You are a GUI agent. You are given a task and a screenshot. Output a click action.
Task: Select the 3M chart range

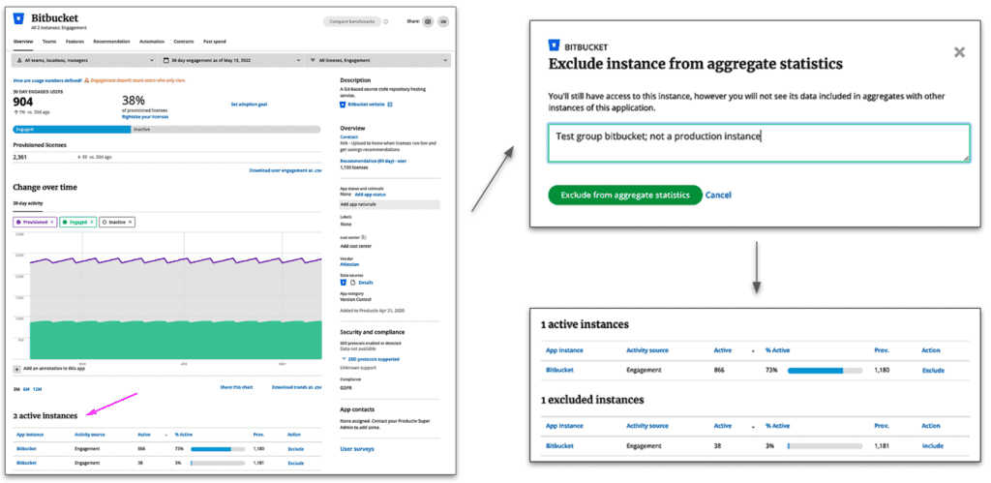tap(16, 389)
